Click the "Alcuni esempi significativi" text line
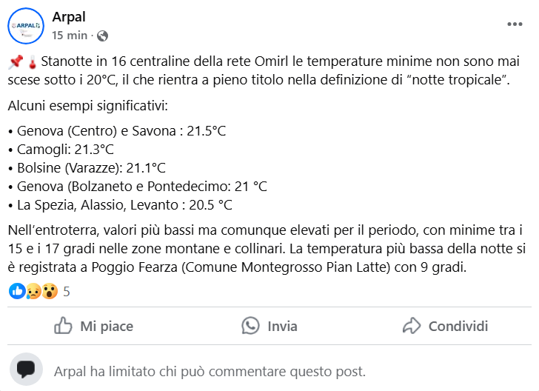 tap(88, 106)
